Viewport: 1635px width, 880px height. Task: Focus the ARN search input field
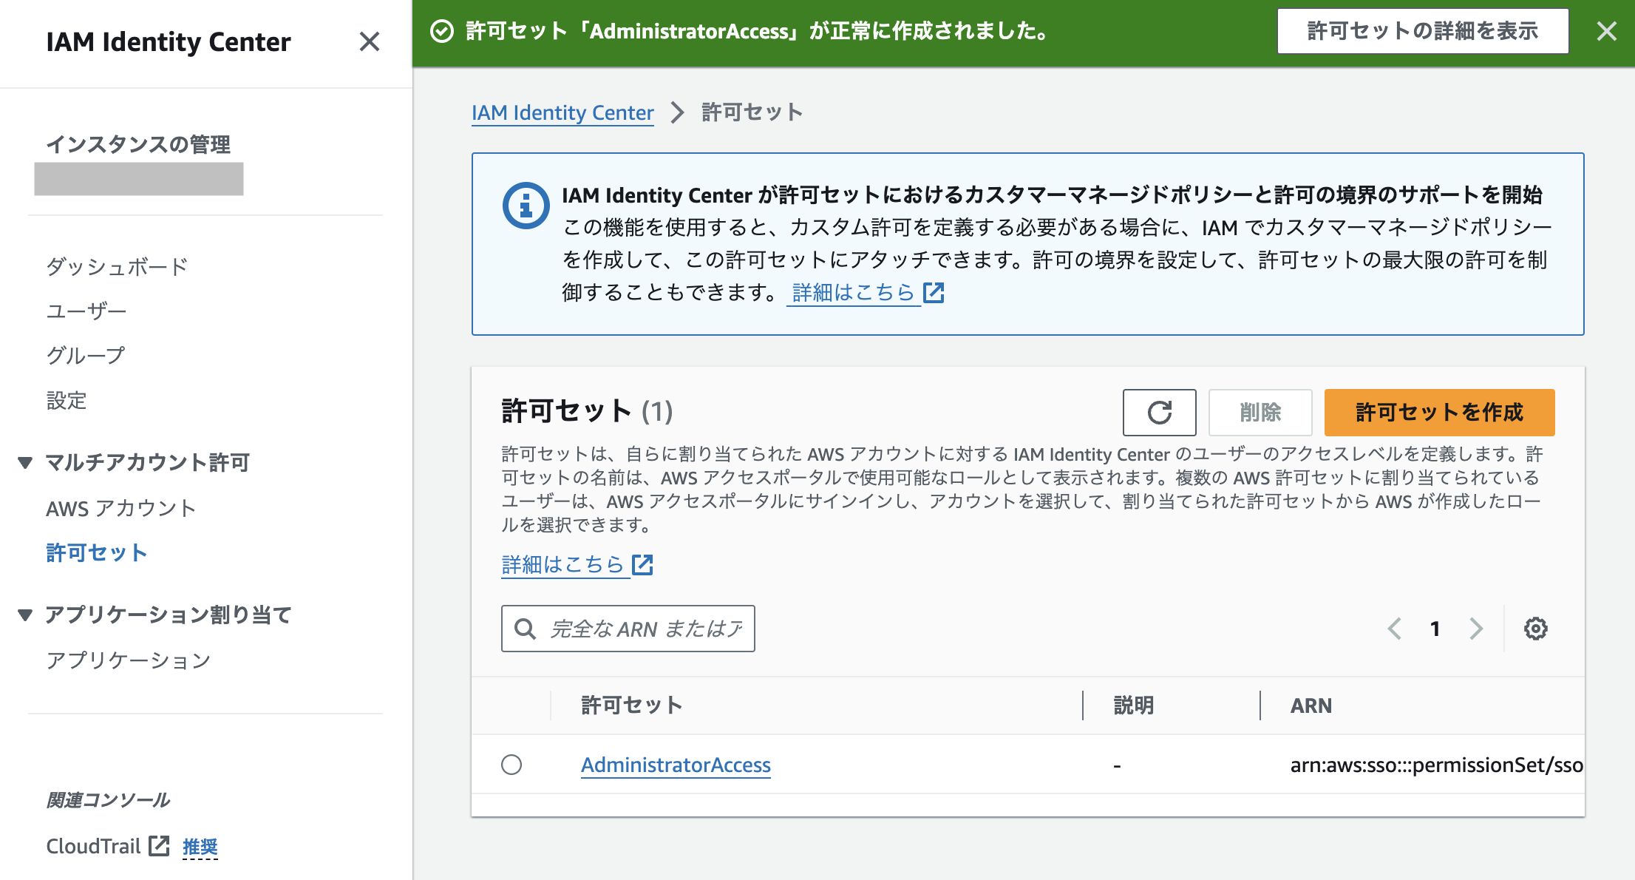point(628,629)
